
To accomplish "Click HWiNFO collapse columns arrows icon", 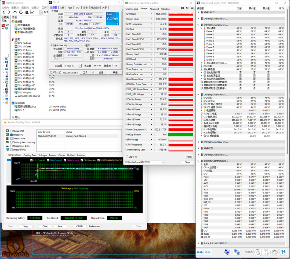I will 208,252.
